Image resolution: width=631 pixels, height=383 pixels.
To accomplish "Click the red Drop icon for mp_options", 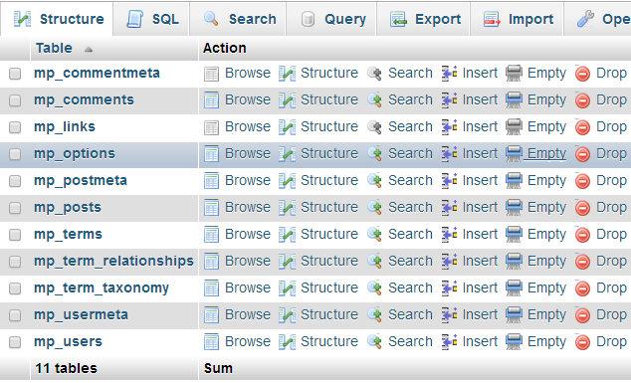I will click(x=582, y=154).
